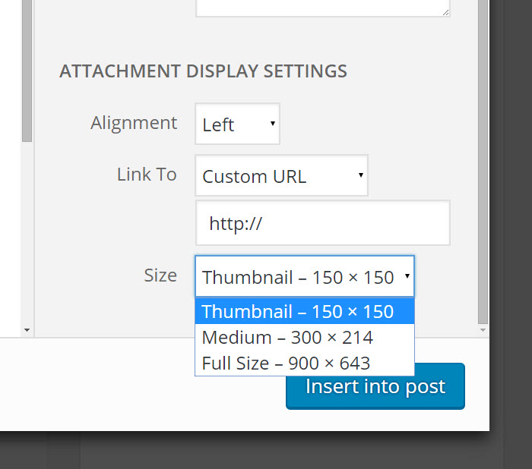Click the right sidebar scrollbar thumb
532x469 pixels.
point(483,152)
